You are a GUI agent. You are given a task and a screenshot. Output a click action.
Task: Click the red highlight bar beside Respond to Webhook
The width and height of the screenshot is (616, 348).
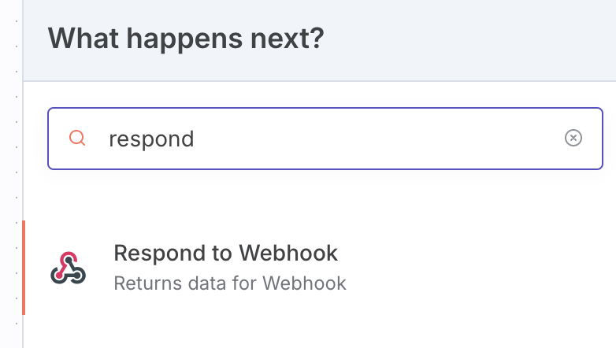click(x=24, y=268)
